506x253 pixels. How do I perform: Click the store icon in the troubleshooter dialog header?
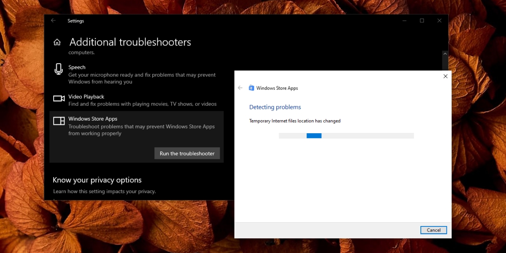point(251,88)
